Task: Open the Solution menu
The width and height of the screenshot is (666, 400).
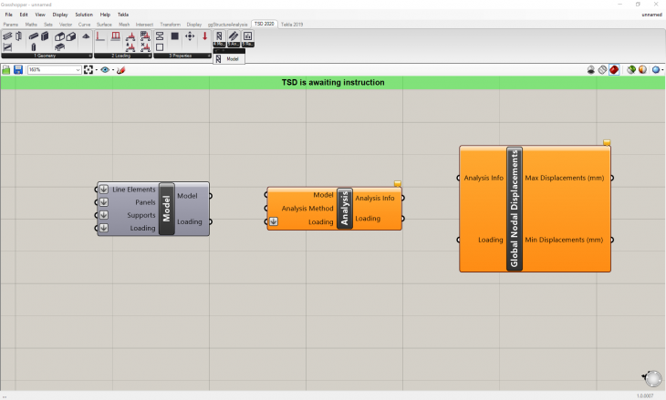Action: tap(84, 15)
